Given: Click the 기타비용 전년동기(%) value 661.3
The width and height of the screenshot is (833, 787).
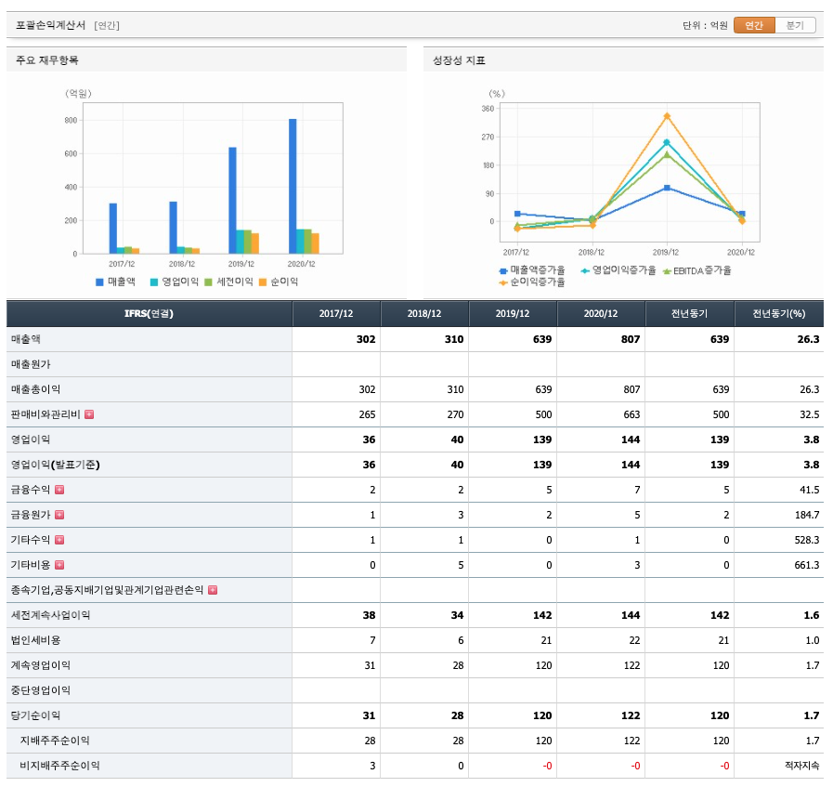Looking at the screenshot, I should click(806, 565).
